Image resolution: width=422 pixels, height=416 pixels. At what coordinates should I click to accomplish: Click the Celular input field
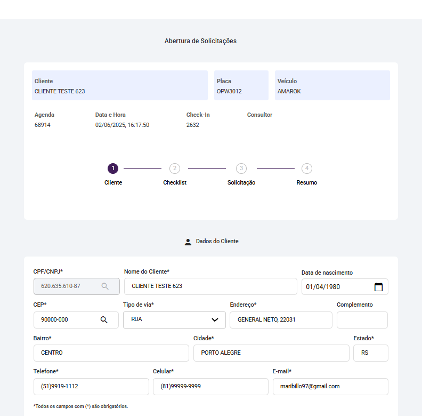[210, 387]
